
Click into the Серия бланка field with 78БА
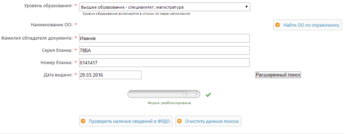(164, 50)
